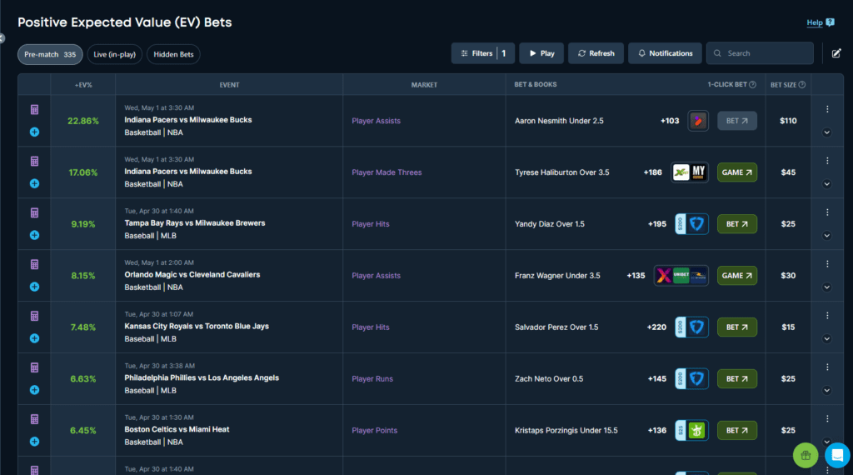Add Aaron Nesmith Under 2.5 bet with plus icon

pyautogui.click(x=34, y=132)
